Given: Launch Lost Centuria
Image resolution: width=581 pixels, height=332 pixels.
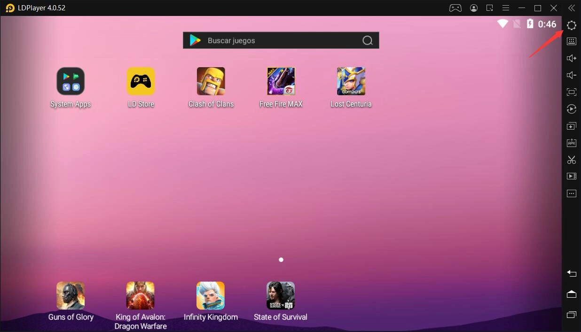Looking at the screenshot, I should tap(351, 88).
